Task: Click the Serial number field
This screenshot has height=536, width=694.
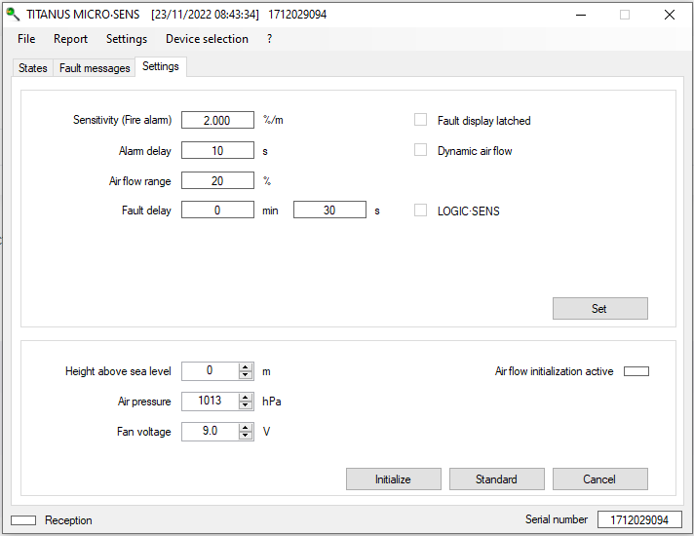Action: click(x=639, y=519)
